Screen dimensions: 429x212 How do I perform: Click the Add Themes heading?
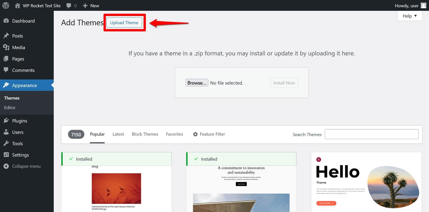[x=82, y=23]
